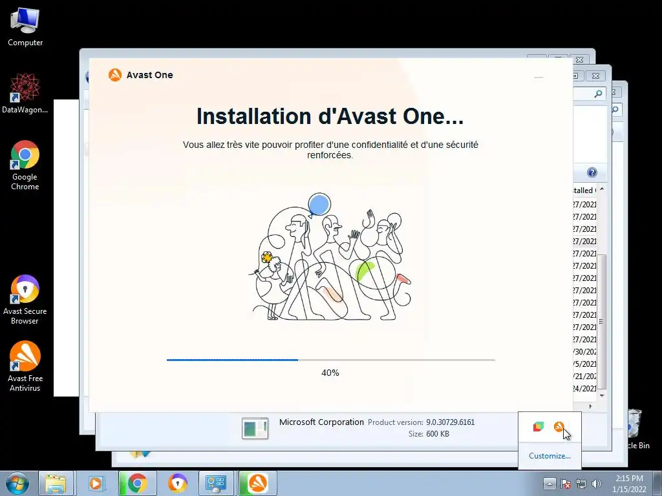The image size is (662, 496).
Task: Open the blue Help icon in the Programs window
Action: [x=592, y=172]
